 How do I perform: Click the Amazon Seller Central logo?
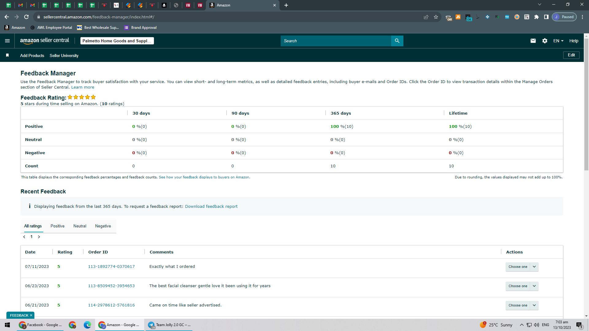(44, 41)
